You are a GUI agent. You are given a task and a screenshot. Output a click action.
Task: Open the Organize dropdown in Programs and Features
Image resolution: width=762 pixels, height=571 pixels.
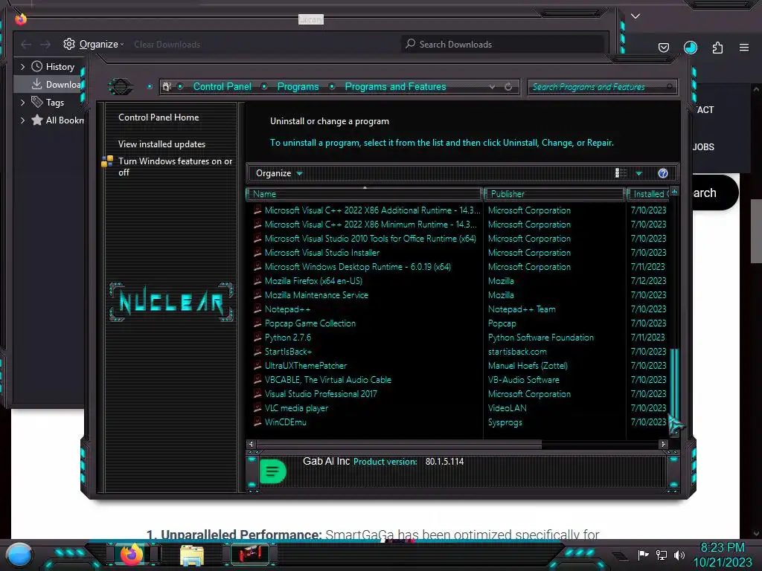[279, 173]
